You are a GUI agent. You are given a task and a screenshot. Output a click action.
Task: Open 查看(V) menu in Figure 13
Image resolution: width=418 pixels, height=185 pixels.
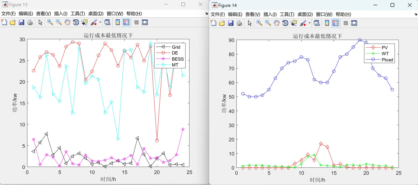(44, 14)
